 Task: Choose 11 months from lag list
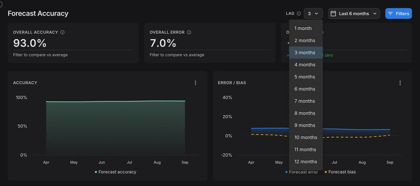[306, 150]
